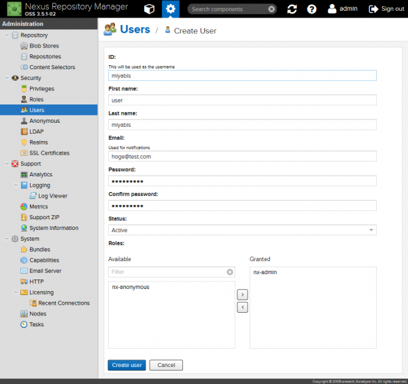
Task: Click into the Password field
Action: click(242, 181)
